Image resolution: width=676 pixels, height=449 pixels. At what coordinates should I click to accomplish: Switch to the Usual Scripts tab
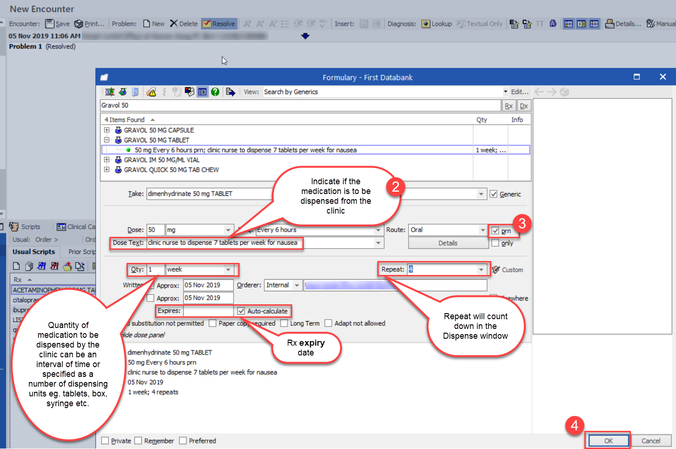click(x=33, y=252)
